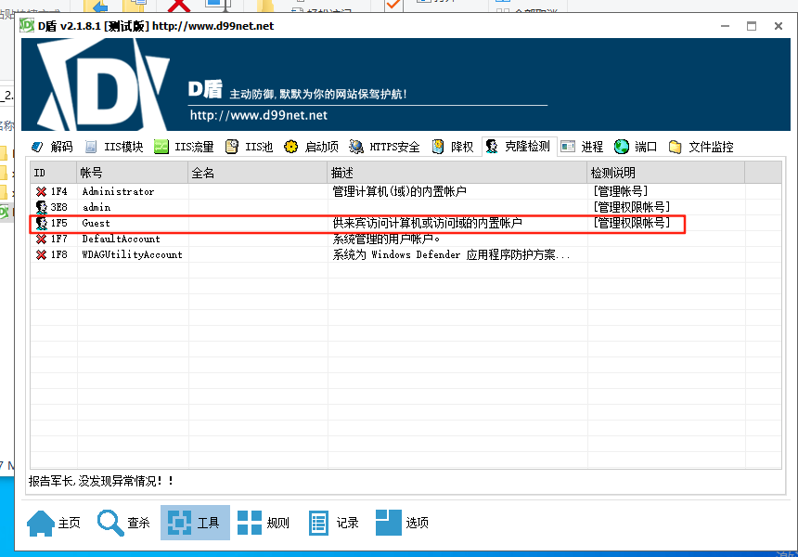The width and height of the screenshot is (798, 557).
Task: Switch to the 端口 port tab
Action: (637, 148)
